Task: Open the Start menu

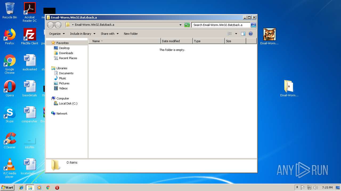Action: click(x=7, y=187)
